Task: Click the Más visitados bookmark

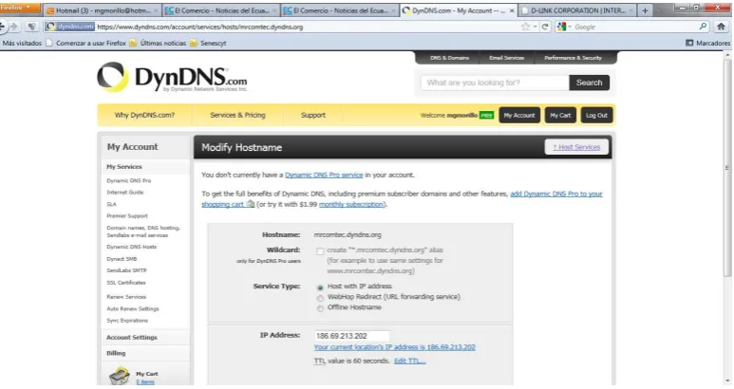Action: click(x=22, y=43)
